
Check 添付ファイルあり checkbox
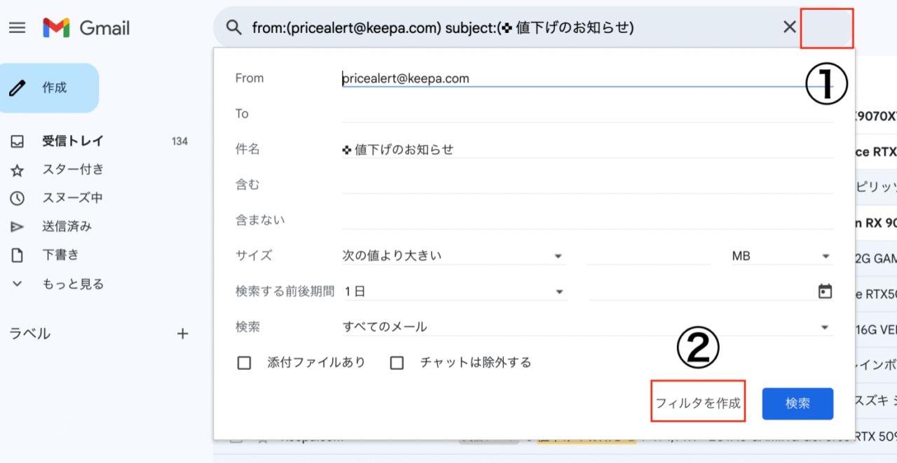tap(244, 363)
